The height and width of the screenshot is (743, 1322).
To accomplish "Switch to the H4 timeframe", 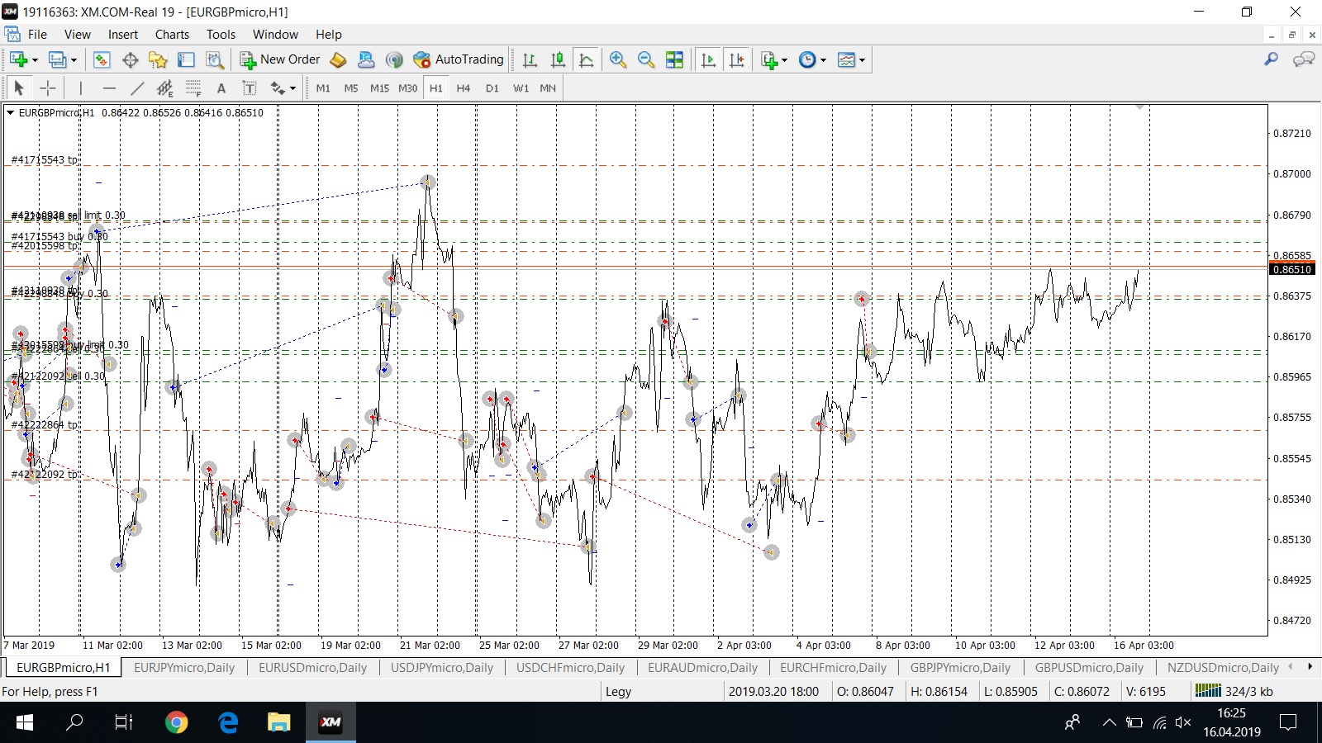I will click(463, 88).
